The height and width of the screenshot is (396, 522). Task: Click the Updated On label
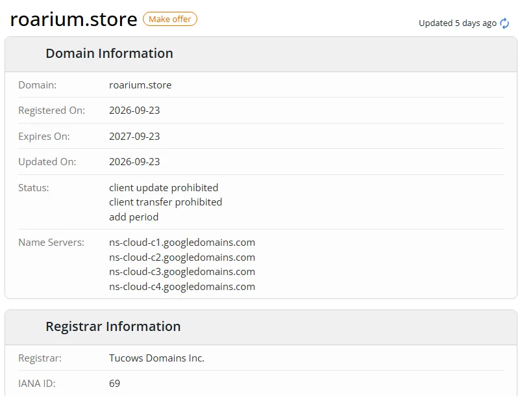tap(47, 162)
